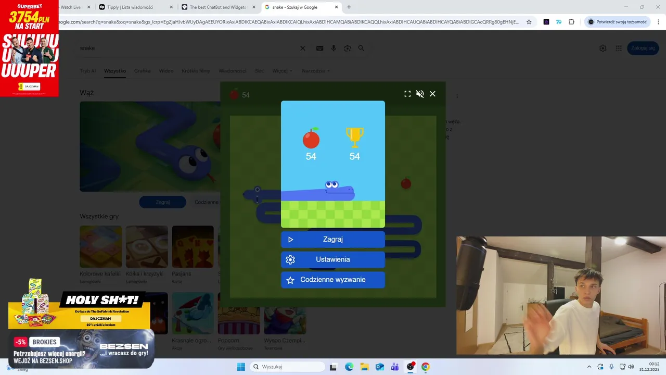Open the Chrome three-dot menu
Viewport: 666px width, 375px height.
(x=659, y=22)
